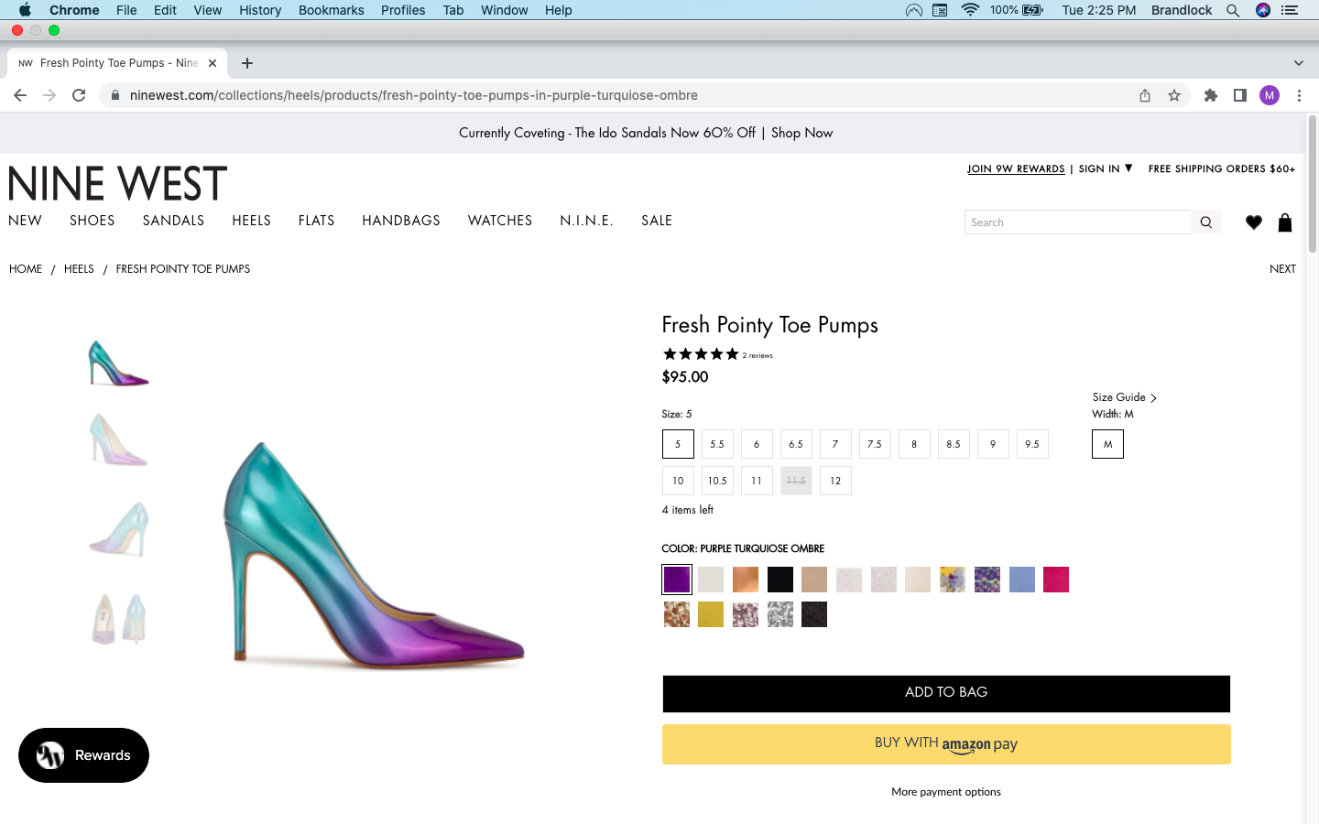The height and width of the screenshot is (824, 1319).
Task: Expand the tab search dropdown arrow
Action: point(1298,63)
